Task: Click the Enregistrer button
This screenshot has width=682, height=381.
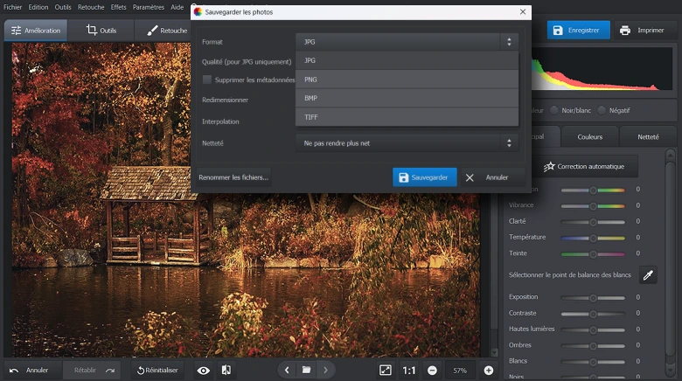Action: 579,31
